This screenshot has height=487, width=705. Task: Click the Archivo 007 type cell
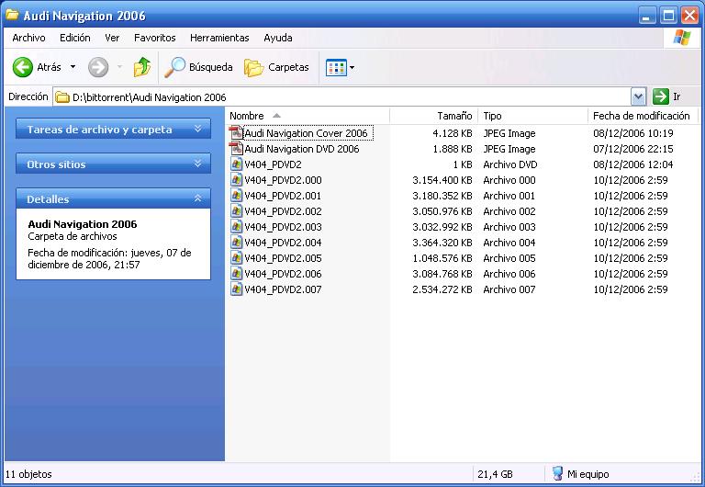pos(509,289)
